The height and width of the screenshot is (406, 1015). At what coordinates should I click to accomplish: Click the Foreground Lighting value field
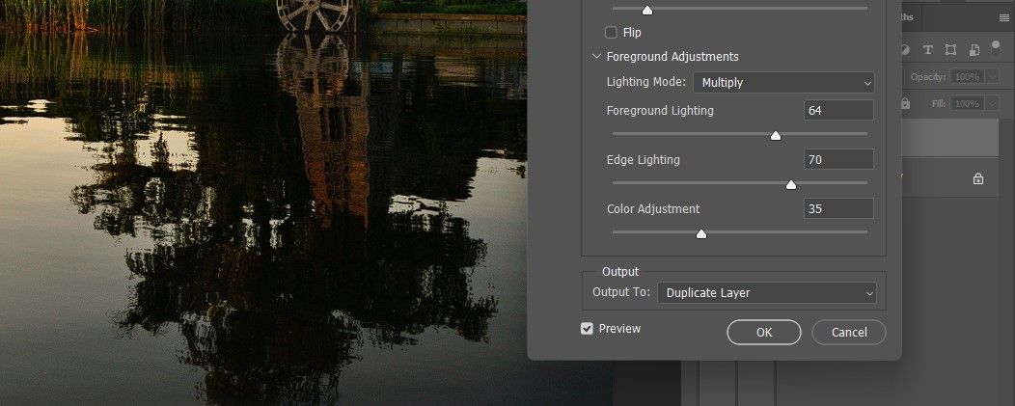coord(837,111)
